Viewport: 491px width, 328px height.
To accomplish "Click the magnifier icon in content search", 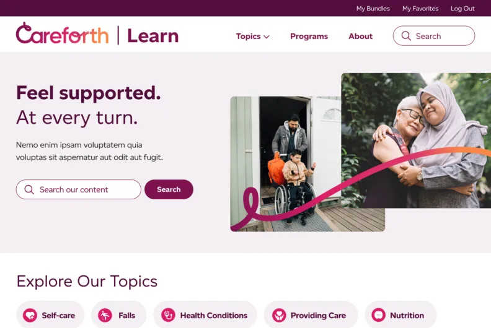I will tap(29, 189).
